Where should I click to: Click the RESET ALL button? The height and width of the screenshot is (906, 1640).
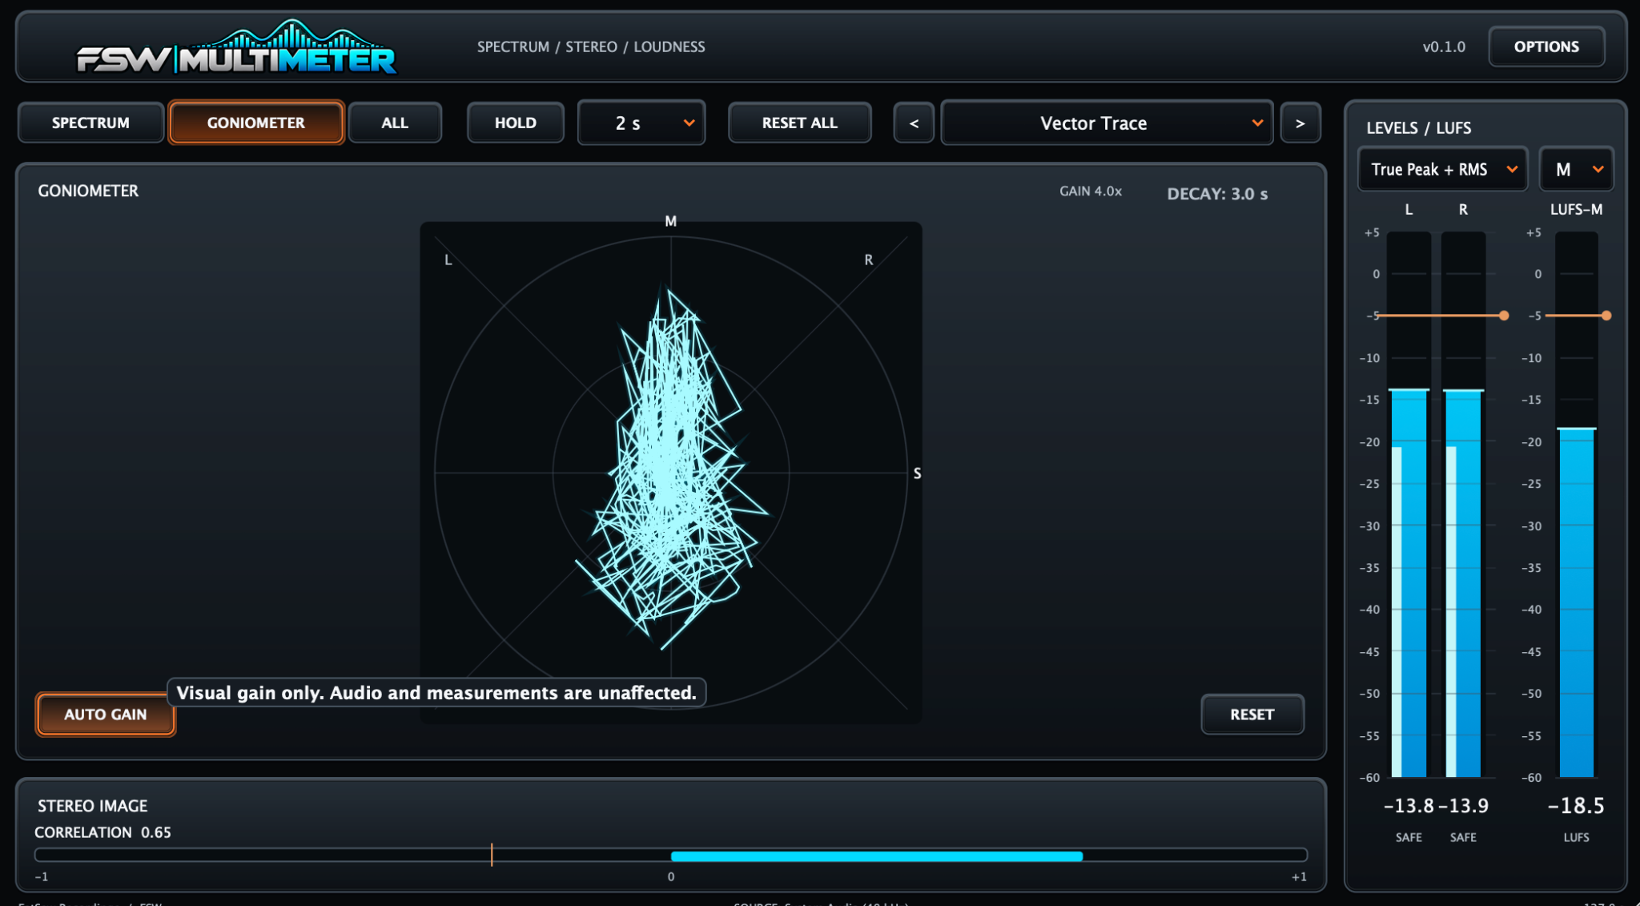(x=799, y=123)
